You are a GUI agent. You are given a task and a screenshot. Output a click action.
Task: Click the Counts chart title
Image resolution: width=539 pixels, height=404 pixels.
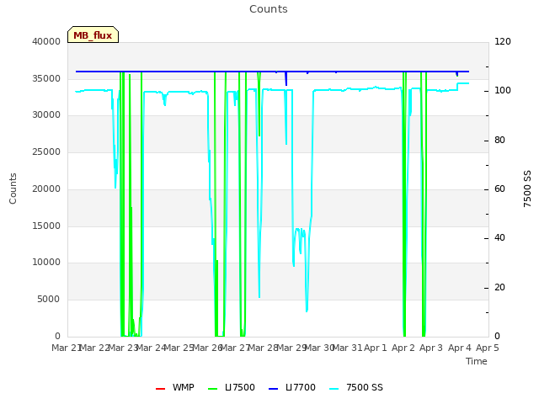269,9
